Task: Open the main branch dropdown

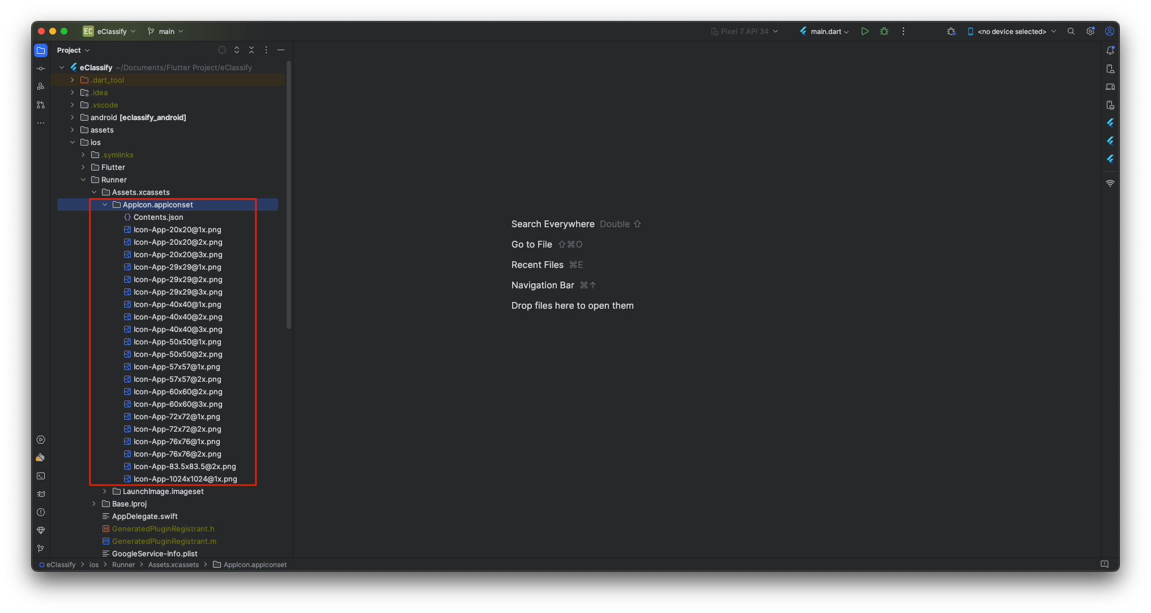Action: (x=165, y=31)
